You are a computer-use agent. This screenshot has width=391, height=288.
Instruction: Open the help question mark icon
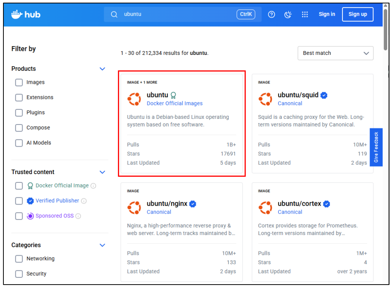271,14
